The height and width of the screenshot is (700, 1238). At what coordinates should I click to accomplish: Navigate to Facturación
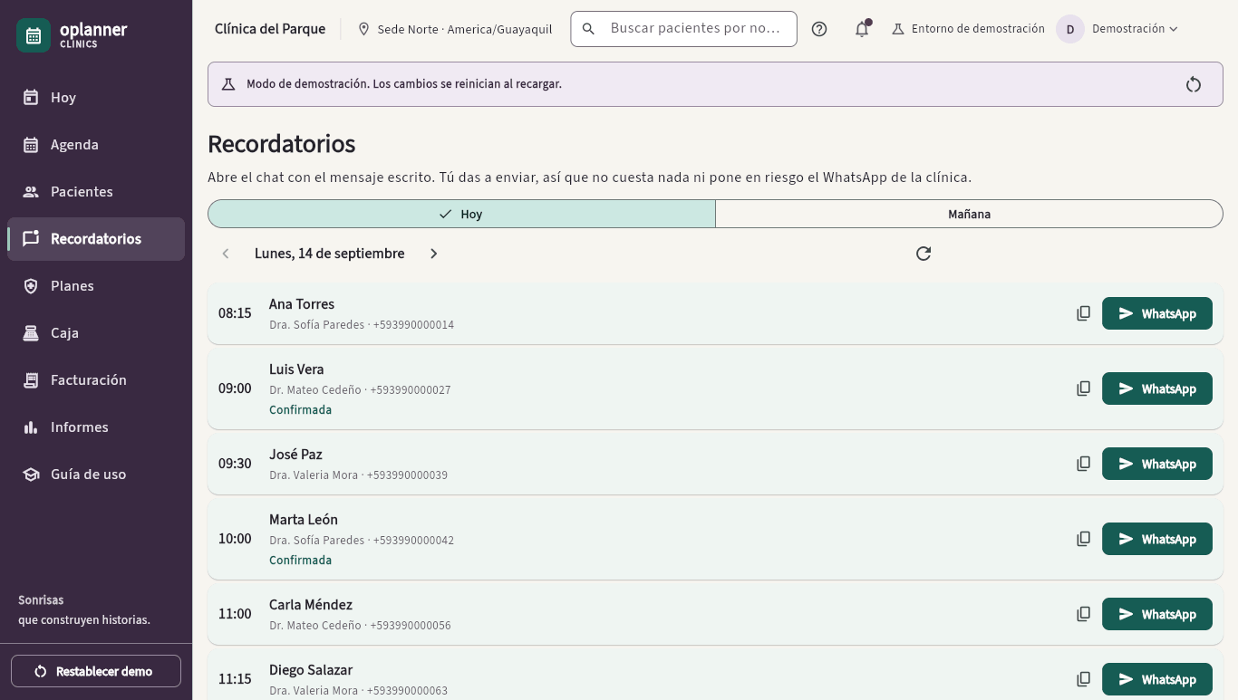click(x=96, y=380)
